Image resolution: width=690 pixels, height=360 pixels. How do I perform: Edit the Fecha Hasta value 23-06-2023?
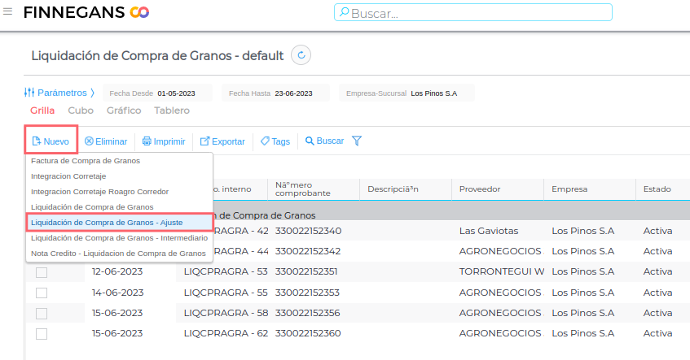[293, 93]
